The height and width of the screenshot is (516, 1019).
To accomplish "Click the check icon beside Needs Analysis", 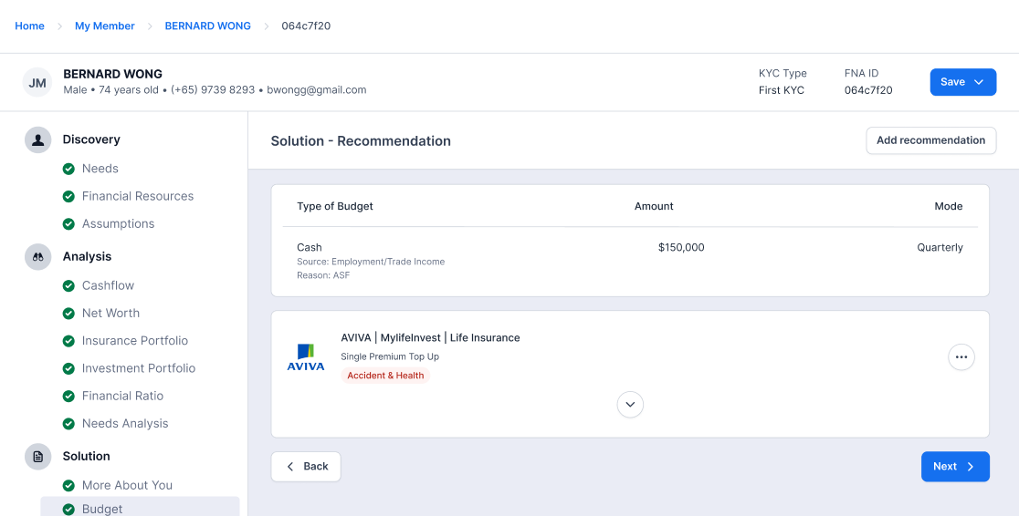I will [x=68, y=423].
